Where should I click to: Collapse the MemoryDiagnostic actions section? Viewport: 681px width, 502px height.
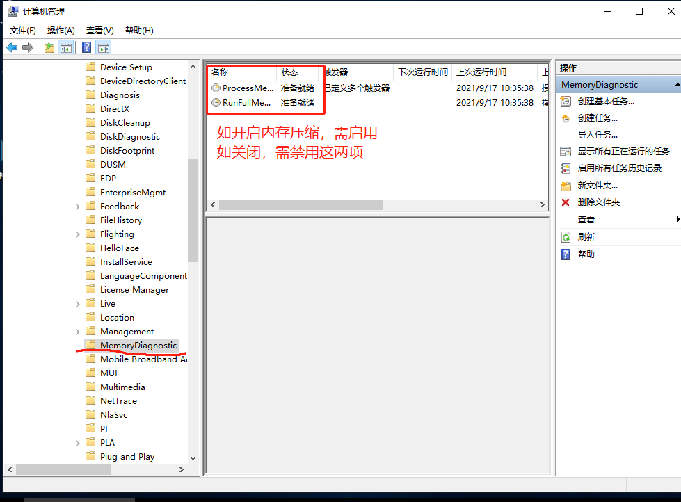coord(676,85)
